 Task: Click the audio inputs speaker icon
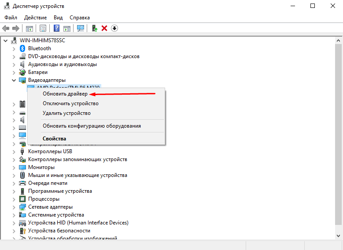coord(22,64)
